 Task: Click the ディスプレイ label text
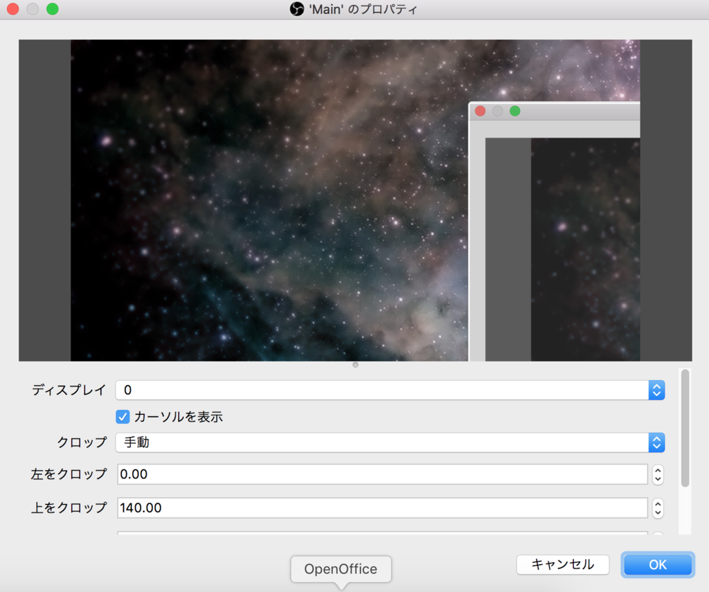tap(69, 390)
